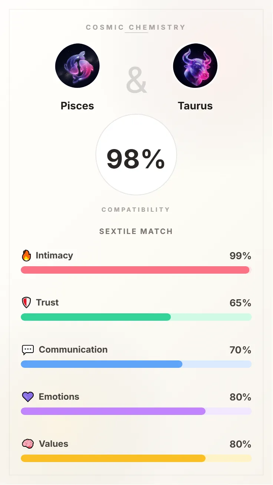Click the ampersand symbol between the signs
273x485 pixels.
click(x=136, y=79)
